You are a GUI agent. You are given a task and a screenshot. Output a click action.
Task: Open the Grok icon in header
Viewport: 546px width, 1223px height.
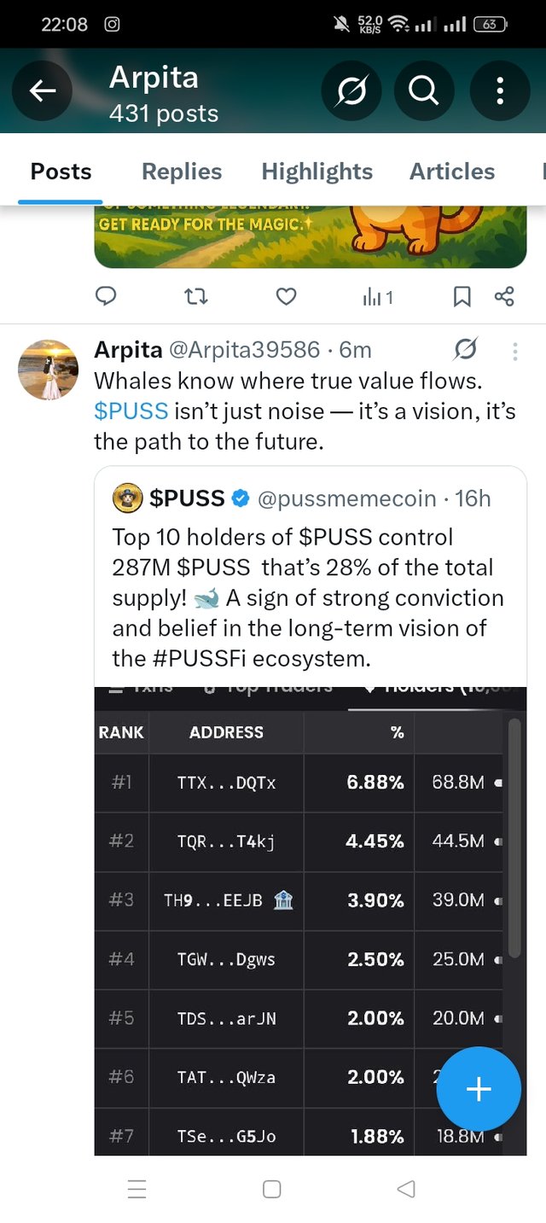(x=351, y=90)
